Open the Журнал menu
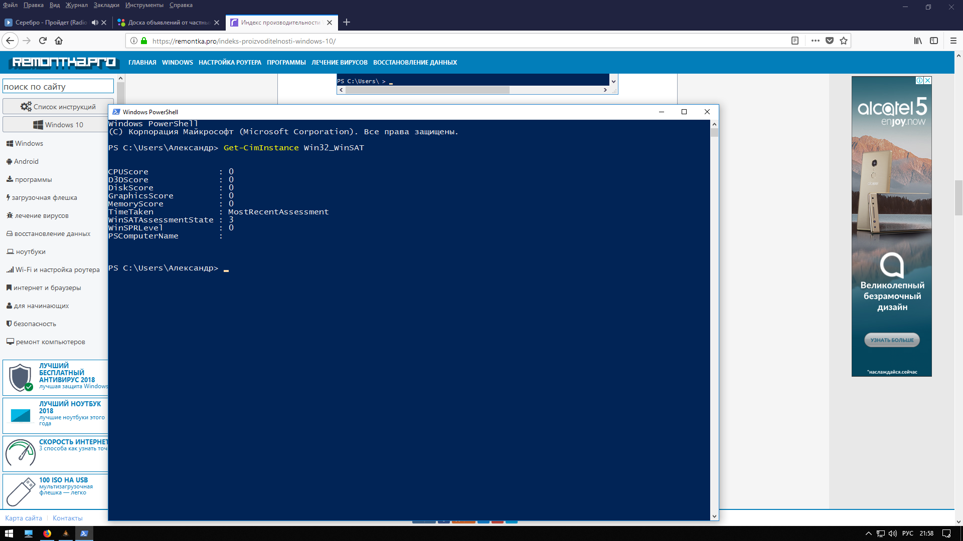The image size is (963, 541). 76,5
